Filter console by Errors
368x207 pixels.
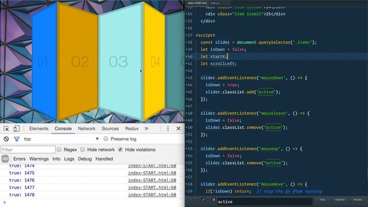(x=19, y=159)
